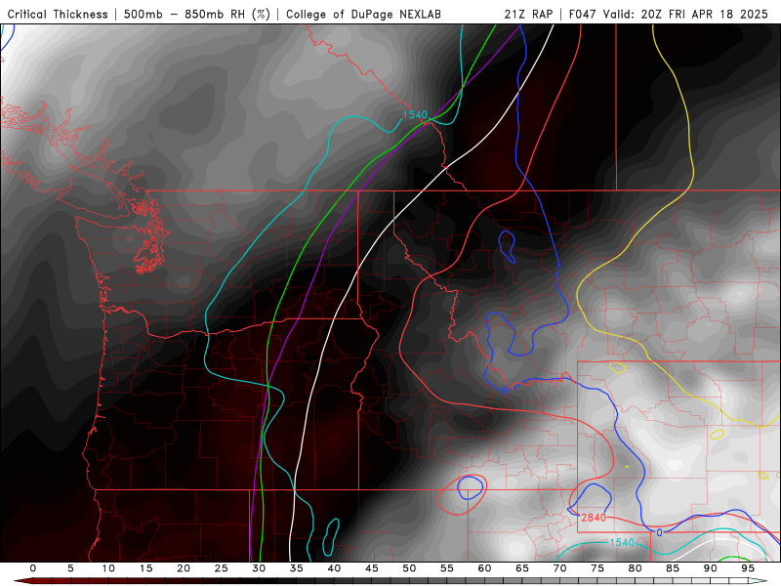Click the cyan 1540 contour label near the top

[x=415, y=114]
